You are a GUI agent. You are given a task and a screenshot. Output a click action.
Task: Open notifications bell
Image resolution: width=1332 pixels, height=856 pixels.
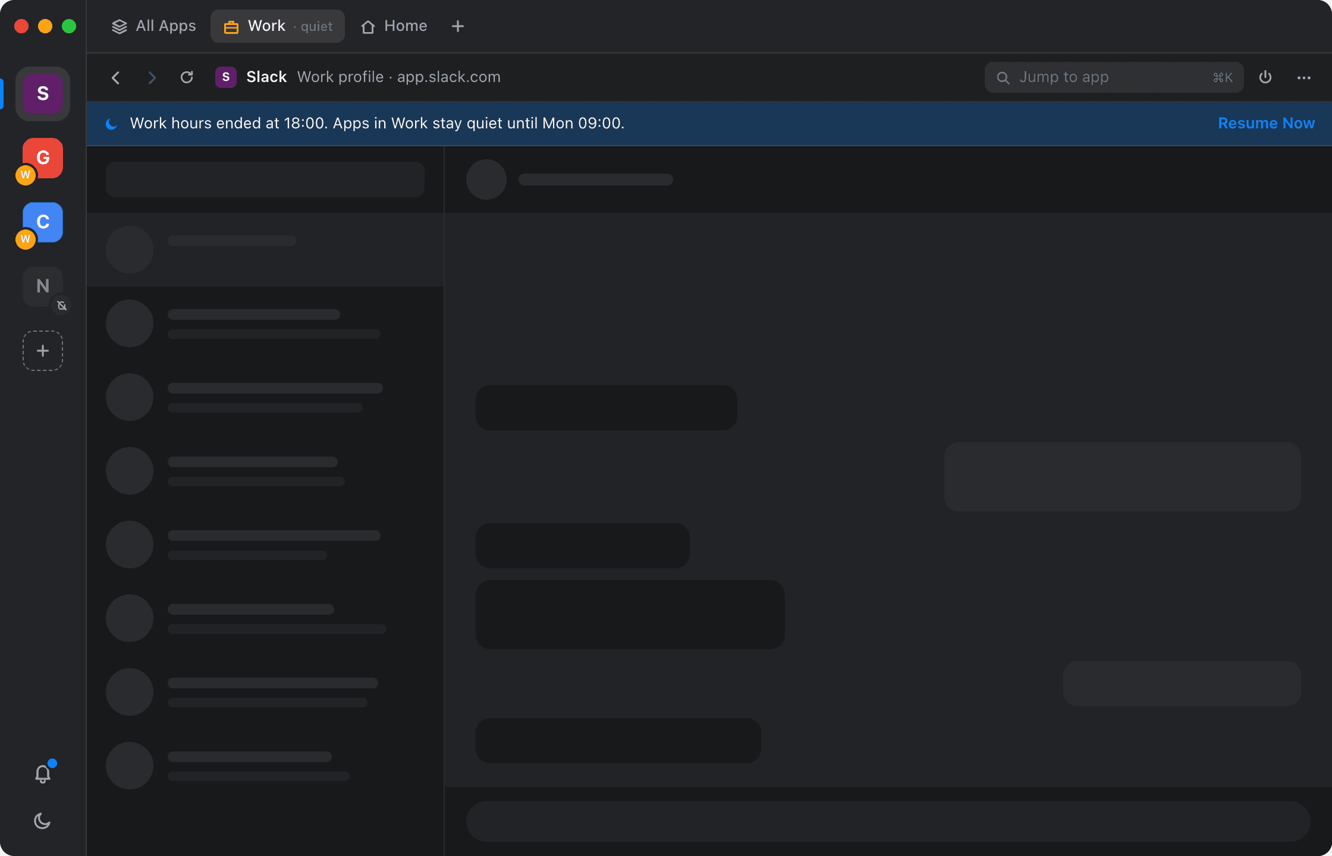coord(43,773)
